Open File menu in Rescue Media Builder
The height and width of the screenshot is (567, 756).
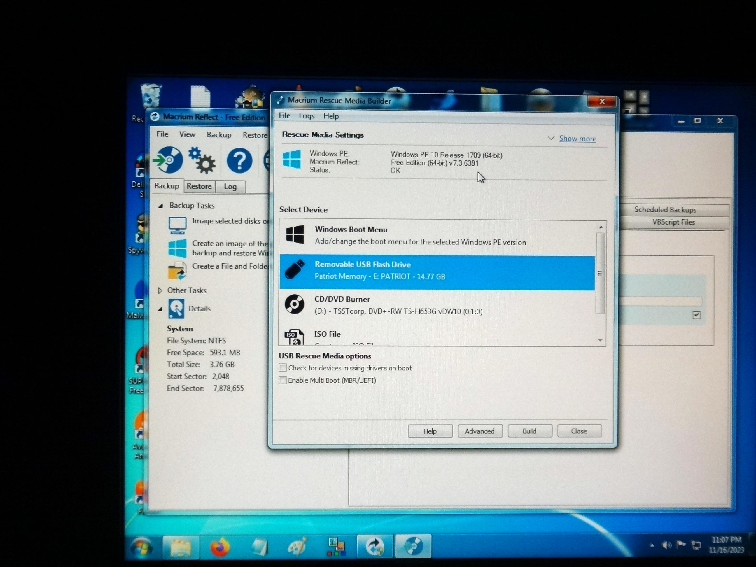(x=284, y=116)
